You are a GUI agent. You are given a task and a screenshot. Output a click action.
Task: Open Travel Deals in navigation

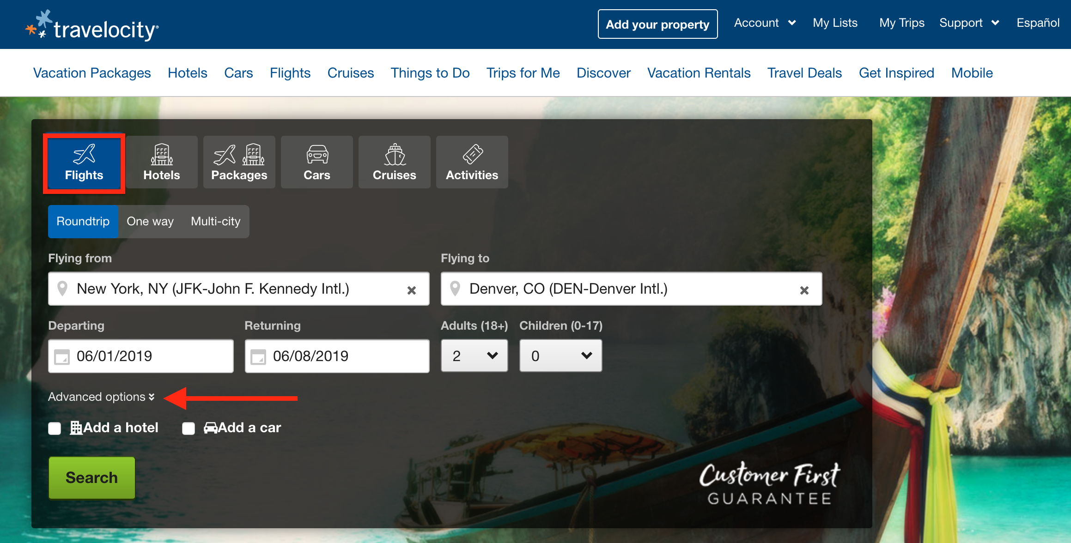pos(805,73)
